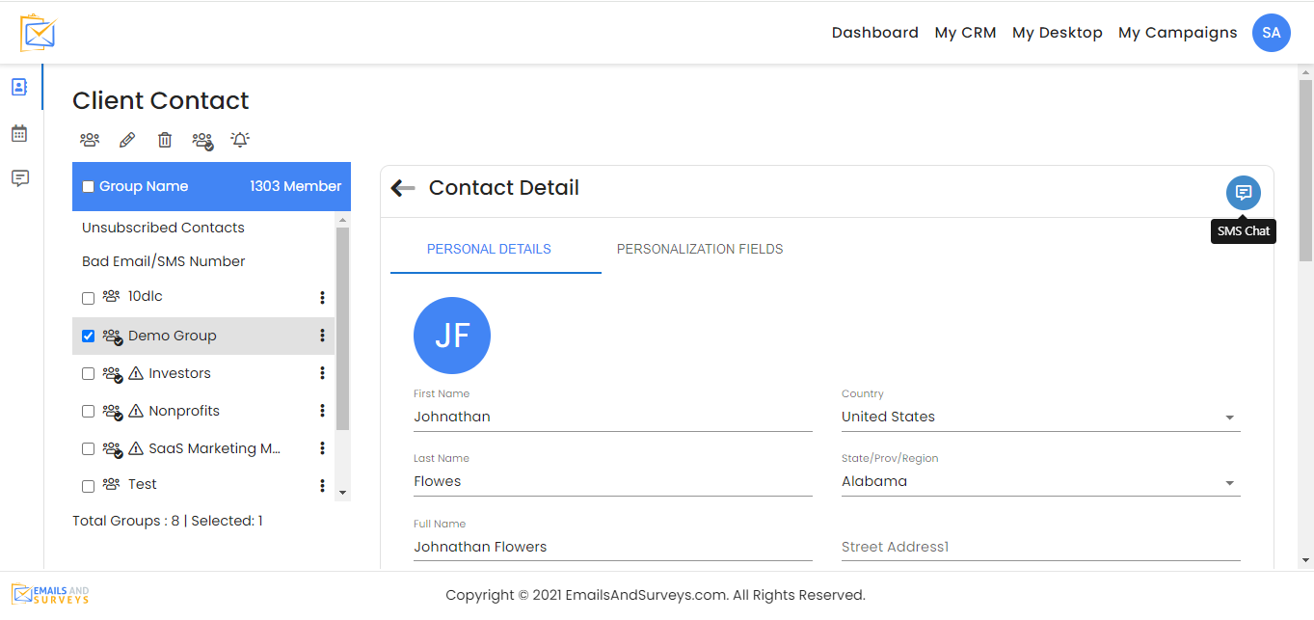Open the chat message icon in left sidebar
This screenshot has width=1314, height=620.
pyautogui.click(x=19, y=178)
